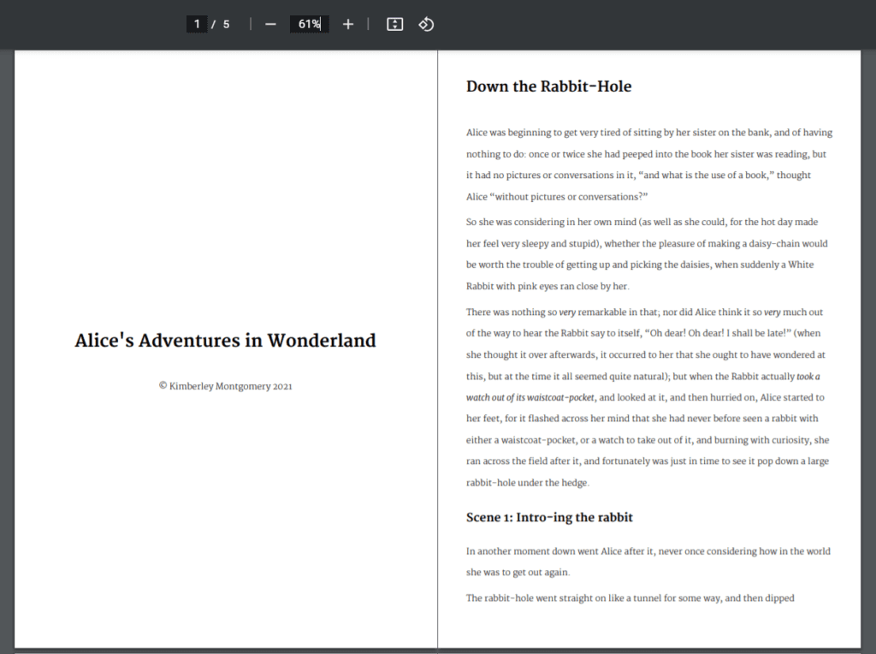Click the line starting 'her feel very sleepy and stupid'

point(647,243)
